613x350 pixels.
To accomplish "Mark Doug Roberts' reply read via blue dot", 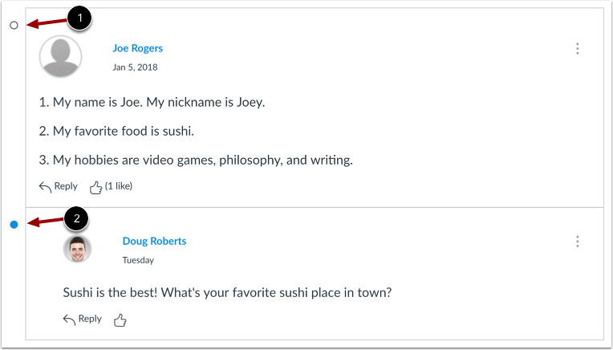I will [x=14, y=225].
